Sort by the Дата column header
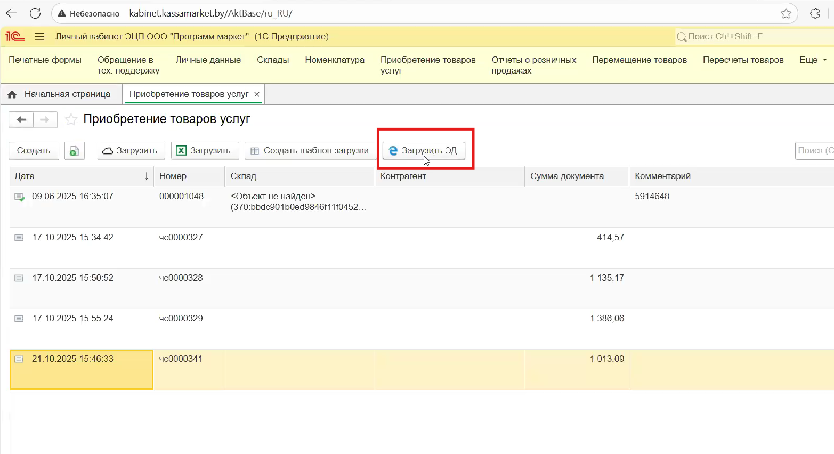The image size is (834, 454). pos(80,176)
